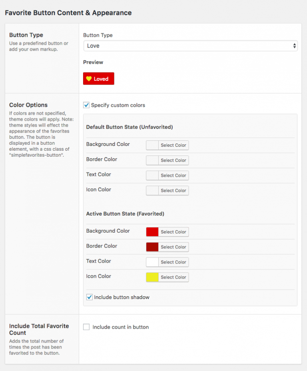The height and width of the screenshot is (371, 307).
Task: Disable the Include button shadow option
Action: point(89,297)
